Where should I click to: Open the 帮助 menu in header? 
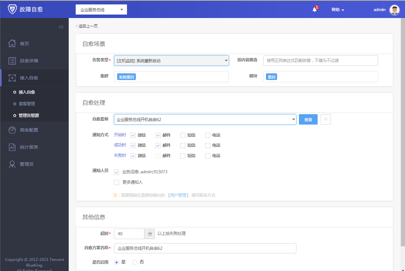(338, 10)
